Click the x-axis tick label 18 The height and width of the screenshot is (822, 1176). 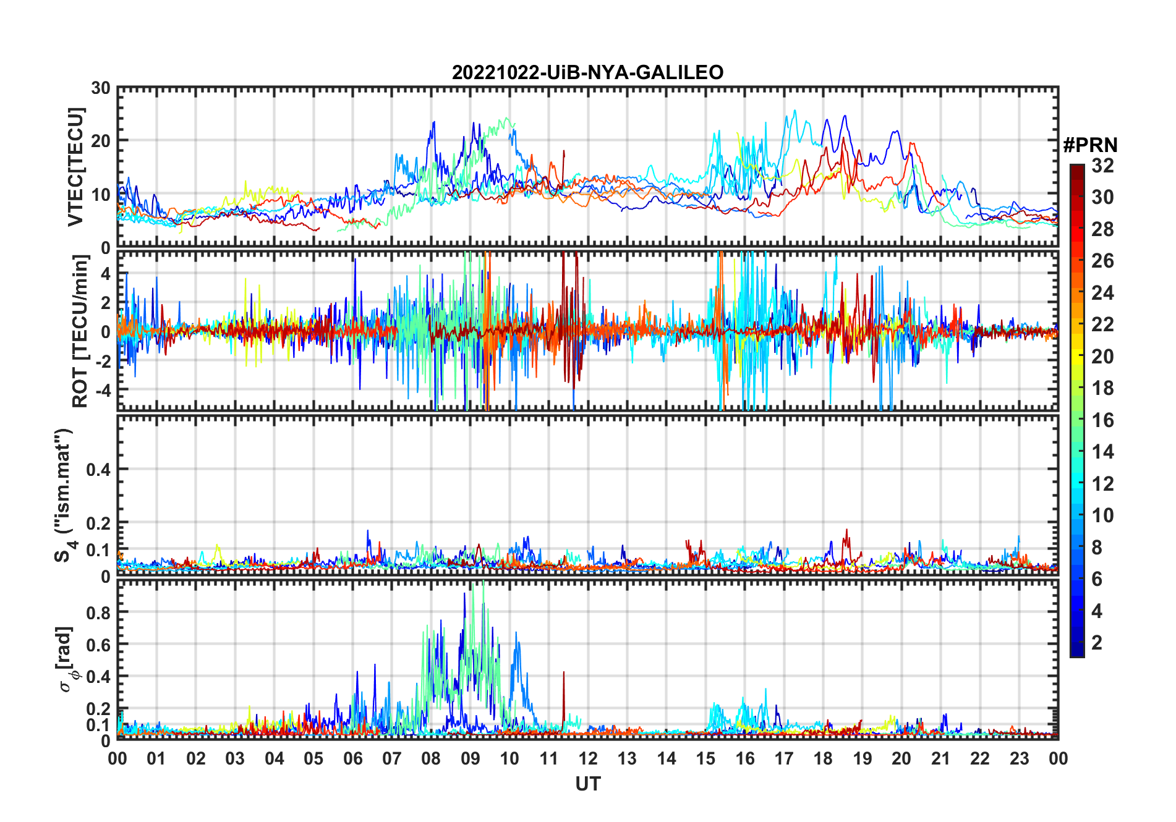coord(823,758)
